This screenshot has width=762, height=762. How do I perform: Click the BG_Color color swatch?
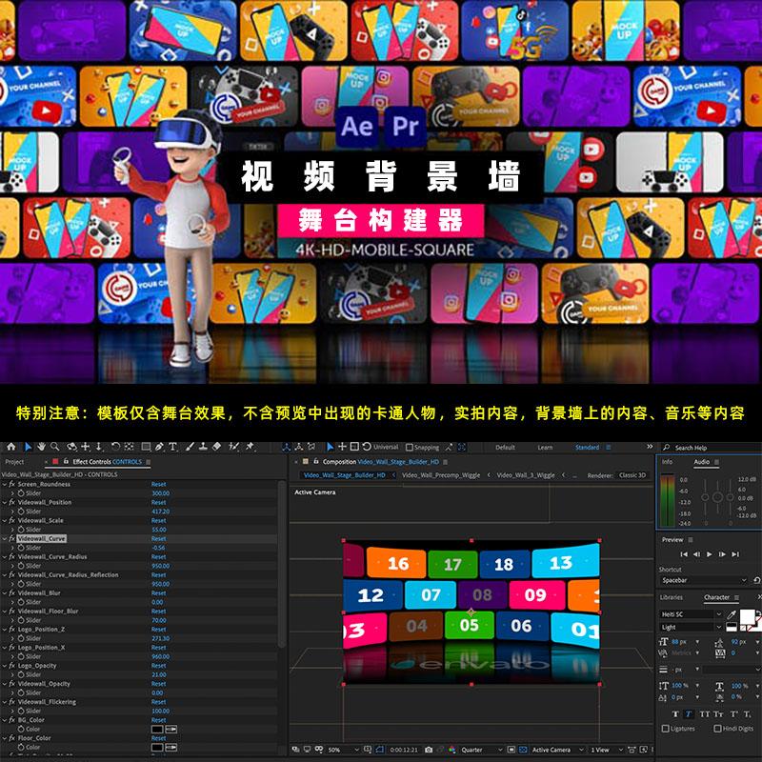(x=157, y=728)
